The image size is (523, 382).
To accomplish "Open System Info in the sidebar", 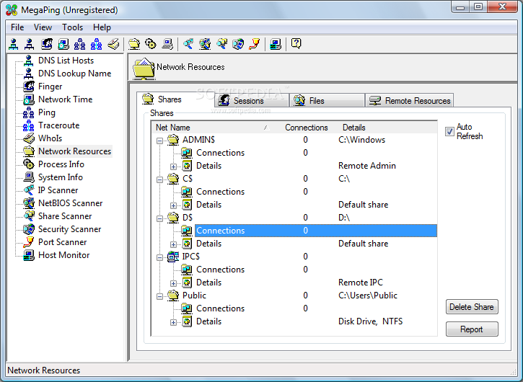I will click(x=61, y=177).
